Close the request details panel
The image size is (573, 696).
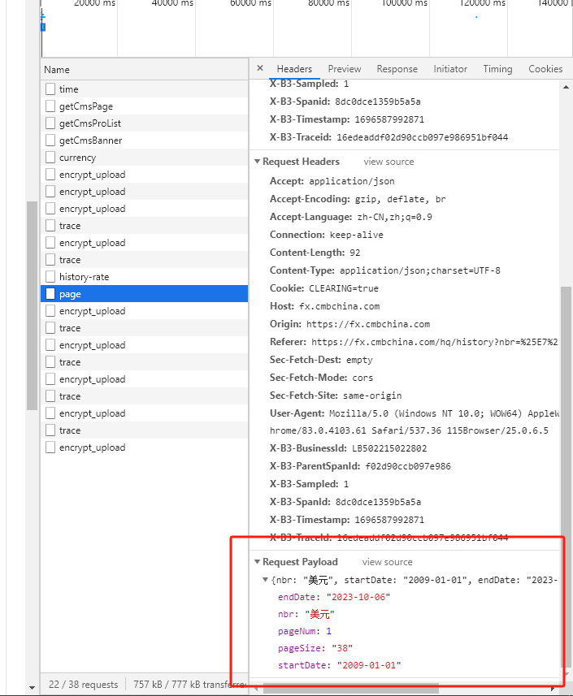(260, 68)
